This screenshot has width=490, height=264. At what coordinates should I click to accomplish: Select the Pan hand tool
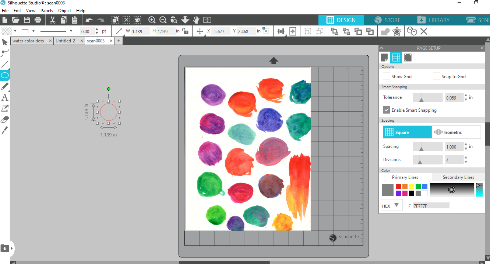coord(196,20)
